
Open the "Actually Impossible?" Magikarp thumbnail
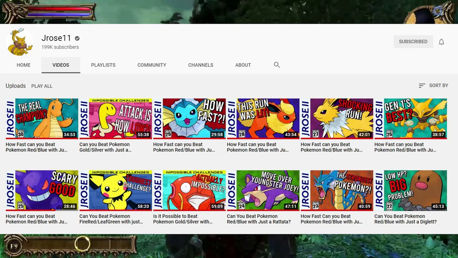click(x=189, y=190)
